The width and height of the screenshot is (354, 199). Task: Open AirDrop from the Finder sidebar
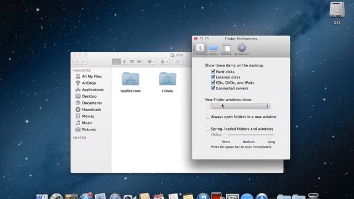click(89, 83)
